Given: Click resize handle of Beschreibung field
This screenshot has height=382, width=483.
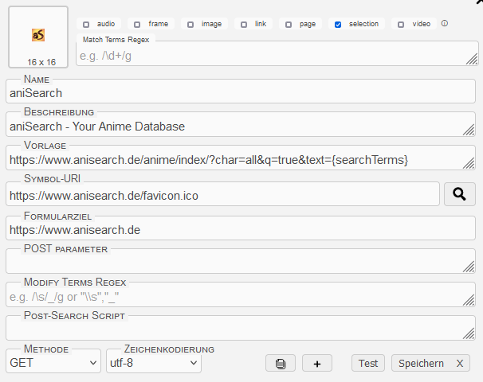Looking at the screenshot, I should coord(469,130).
